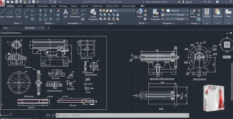
Task: Click the Plot (print) icon in quick access toolbar
Action: point(33,2)
